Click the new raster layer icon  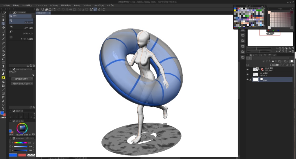tap(271, 65)
